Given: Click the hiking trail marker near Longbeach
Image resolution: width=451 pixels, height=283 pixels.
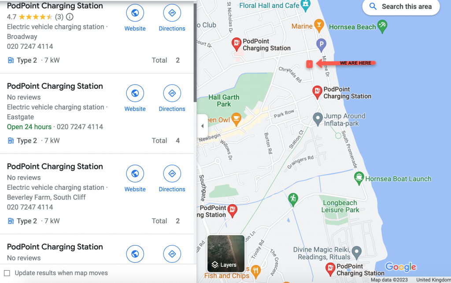Looking at the screenshot, I should (293, 200).
